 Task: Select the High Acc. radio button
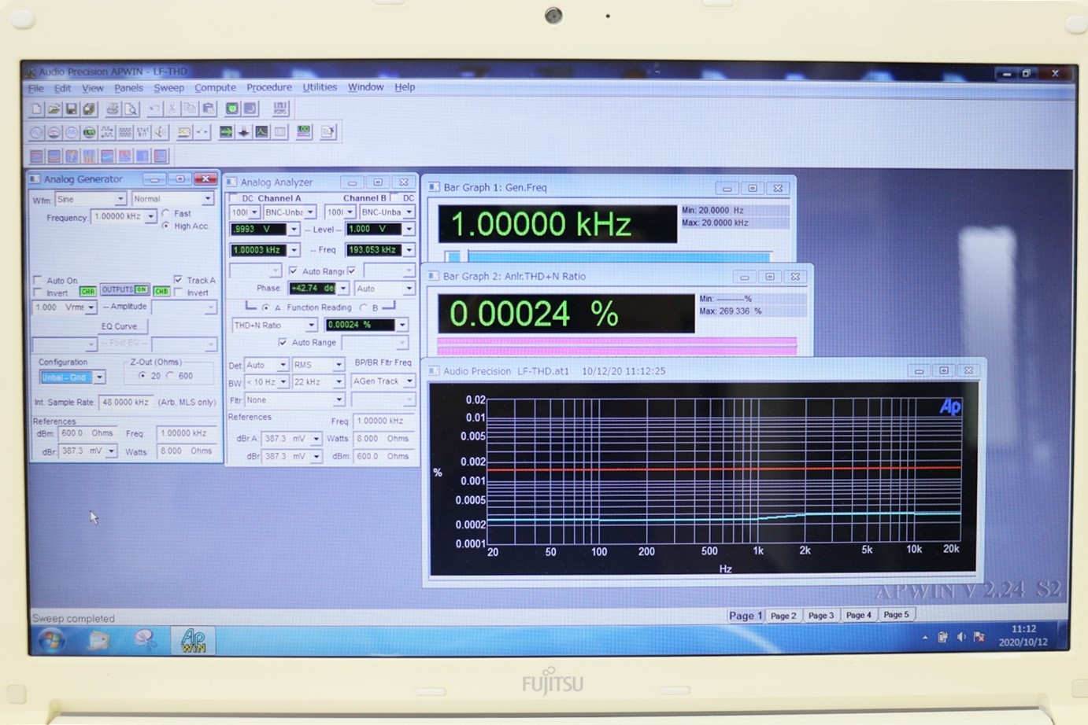[x=166, y=226]
